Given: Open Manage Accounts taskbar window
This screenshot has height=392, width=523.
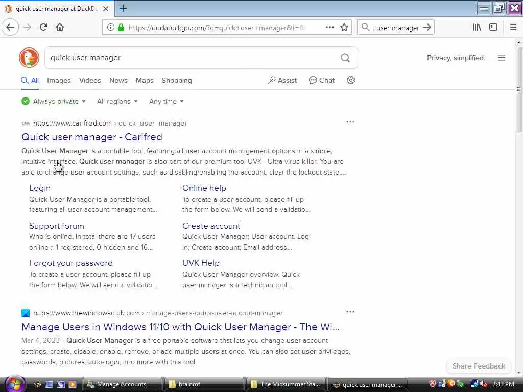Looking at the screenshot, I should pos(122,384).
